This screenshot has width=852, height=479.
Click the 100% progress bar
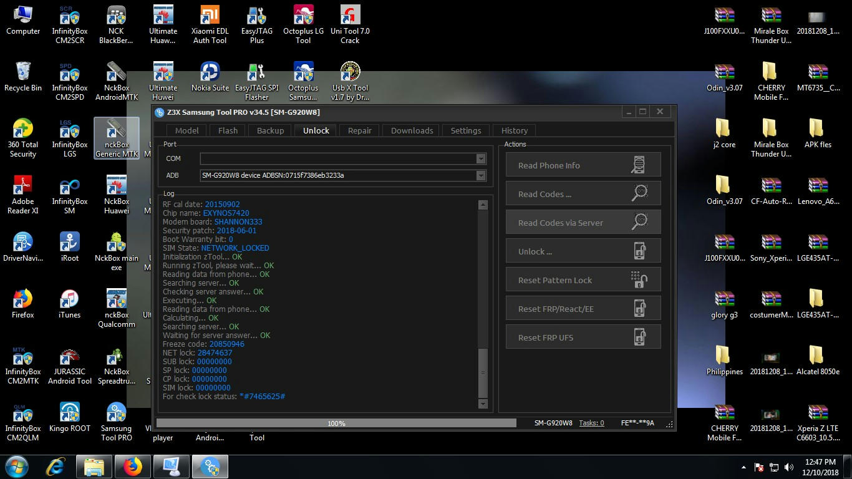(336, 423)
